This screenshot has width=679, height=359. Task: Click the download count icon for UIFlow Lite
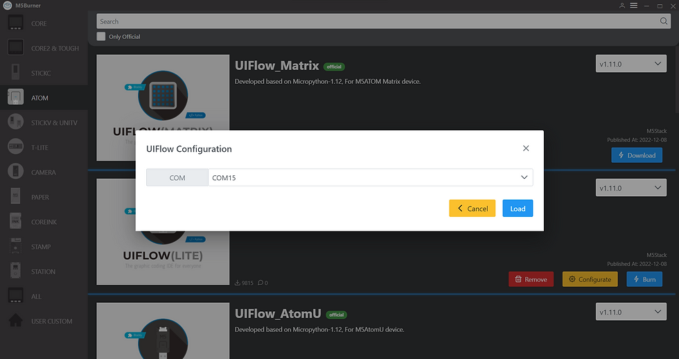[x=237, y=283]
